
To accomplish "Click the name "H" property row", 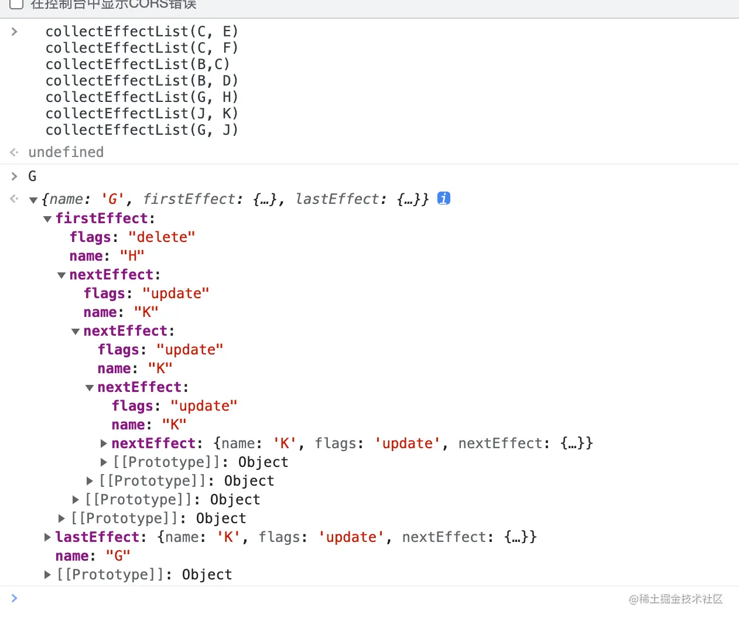I will 107,256.
